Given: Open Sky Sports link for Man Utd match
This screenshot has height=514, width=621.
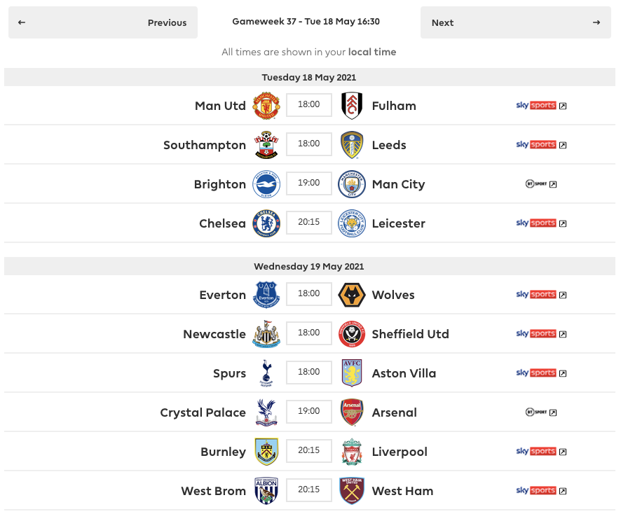Looking at the screenshot, I should (x=541, y=106).
